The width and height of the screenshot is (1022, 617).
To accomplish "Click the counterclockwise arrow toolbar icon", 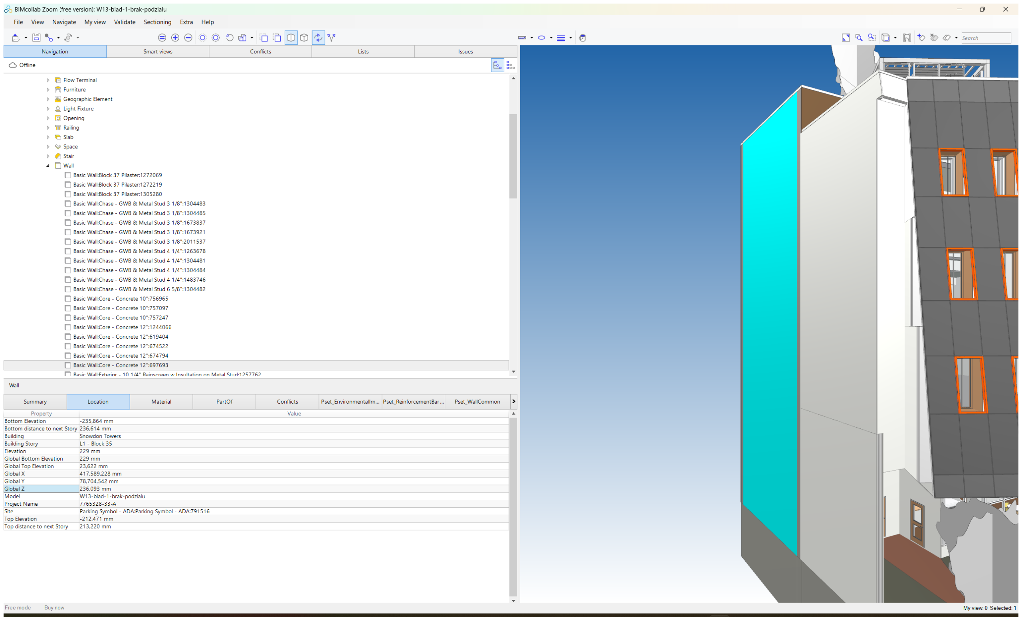I will pos(230,38).
